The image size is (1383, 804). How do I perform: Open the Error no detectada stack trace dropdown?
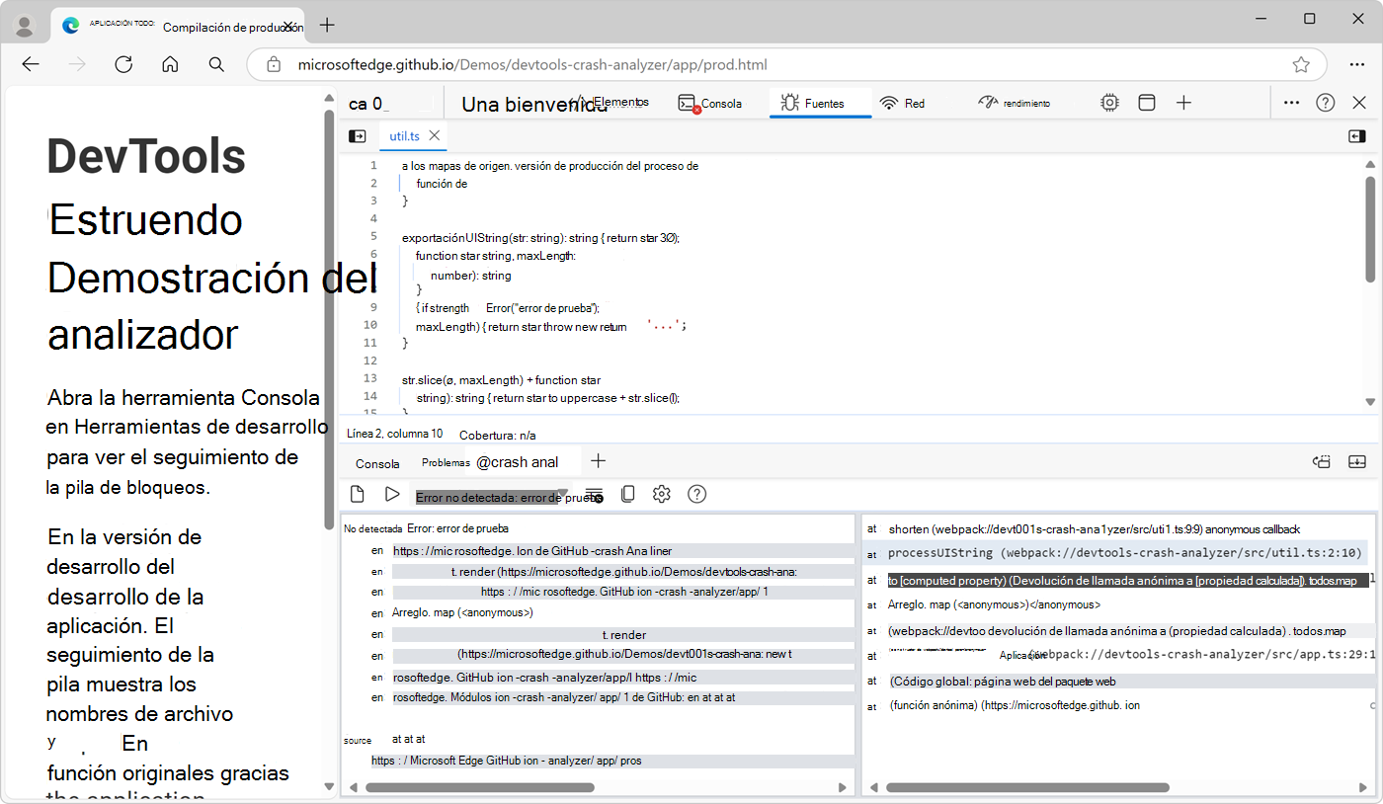[x=492, y=496]
